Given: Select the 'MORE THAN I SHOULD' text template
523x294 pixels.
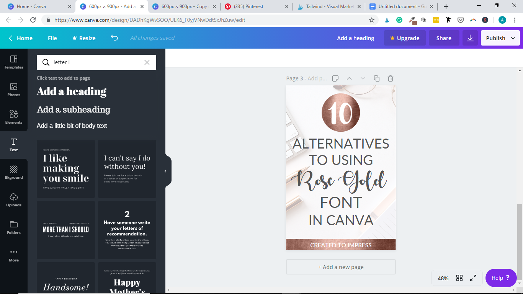Looking at the screenshot, I should (x=66, y=230).
